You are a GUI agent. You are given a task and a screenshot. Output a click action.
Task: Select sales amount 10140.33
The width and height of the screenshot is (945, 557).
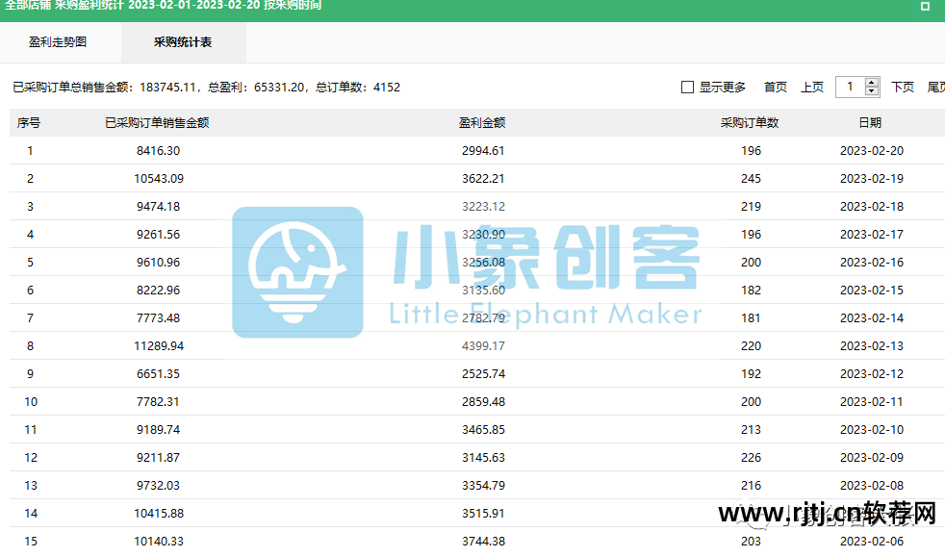click(x=159, y=542)
